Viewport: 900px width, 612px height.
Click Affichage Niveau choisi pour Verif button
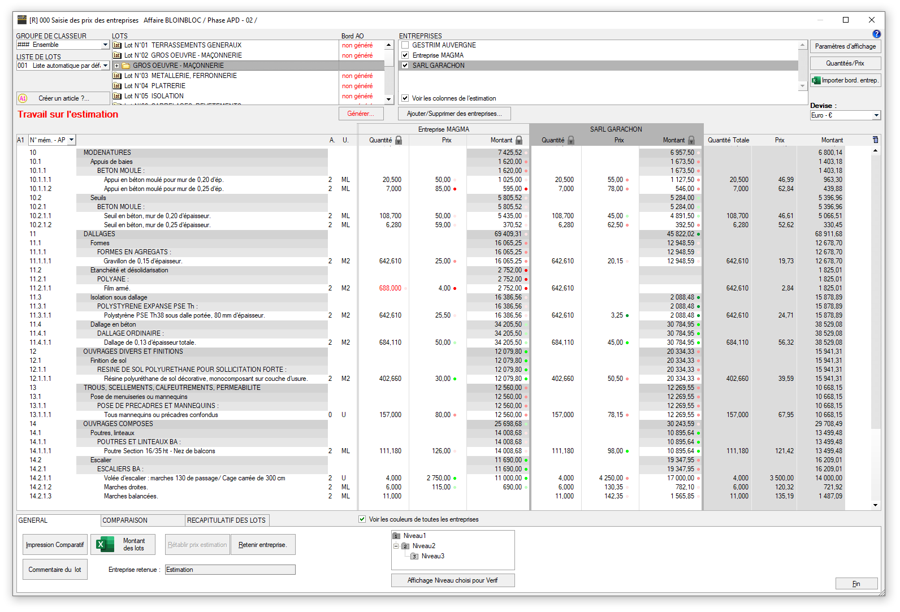(x=453, y=580)
